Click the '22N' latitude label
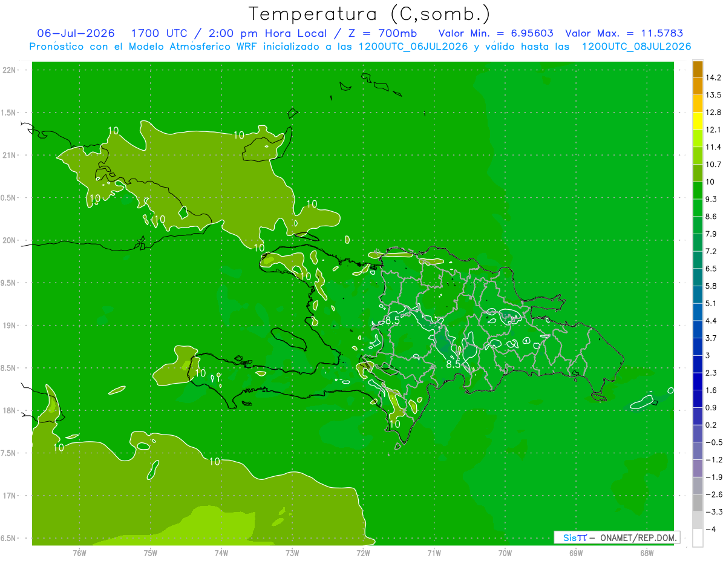This screenshot has height=561, width=726. pos(10,70)
